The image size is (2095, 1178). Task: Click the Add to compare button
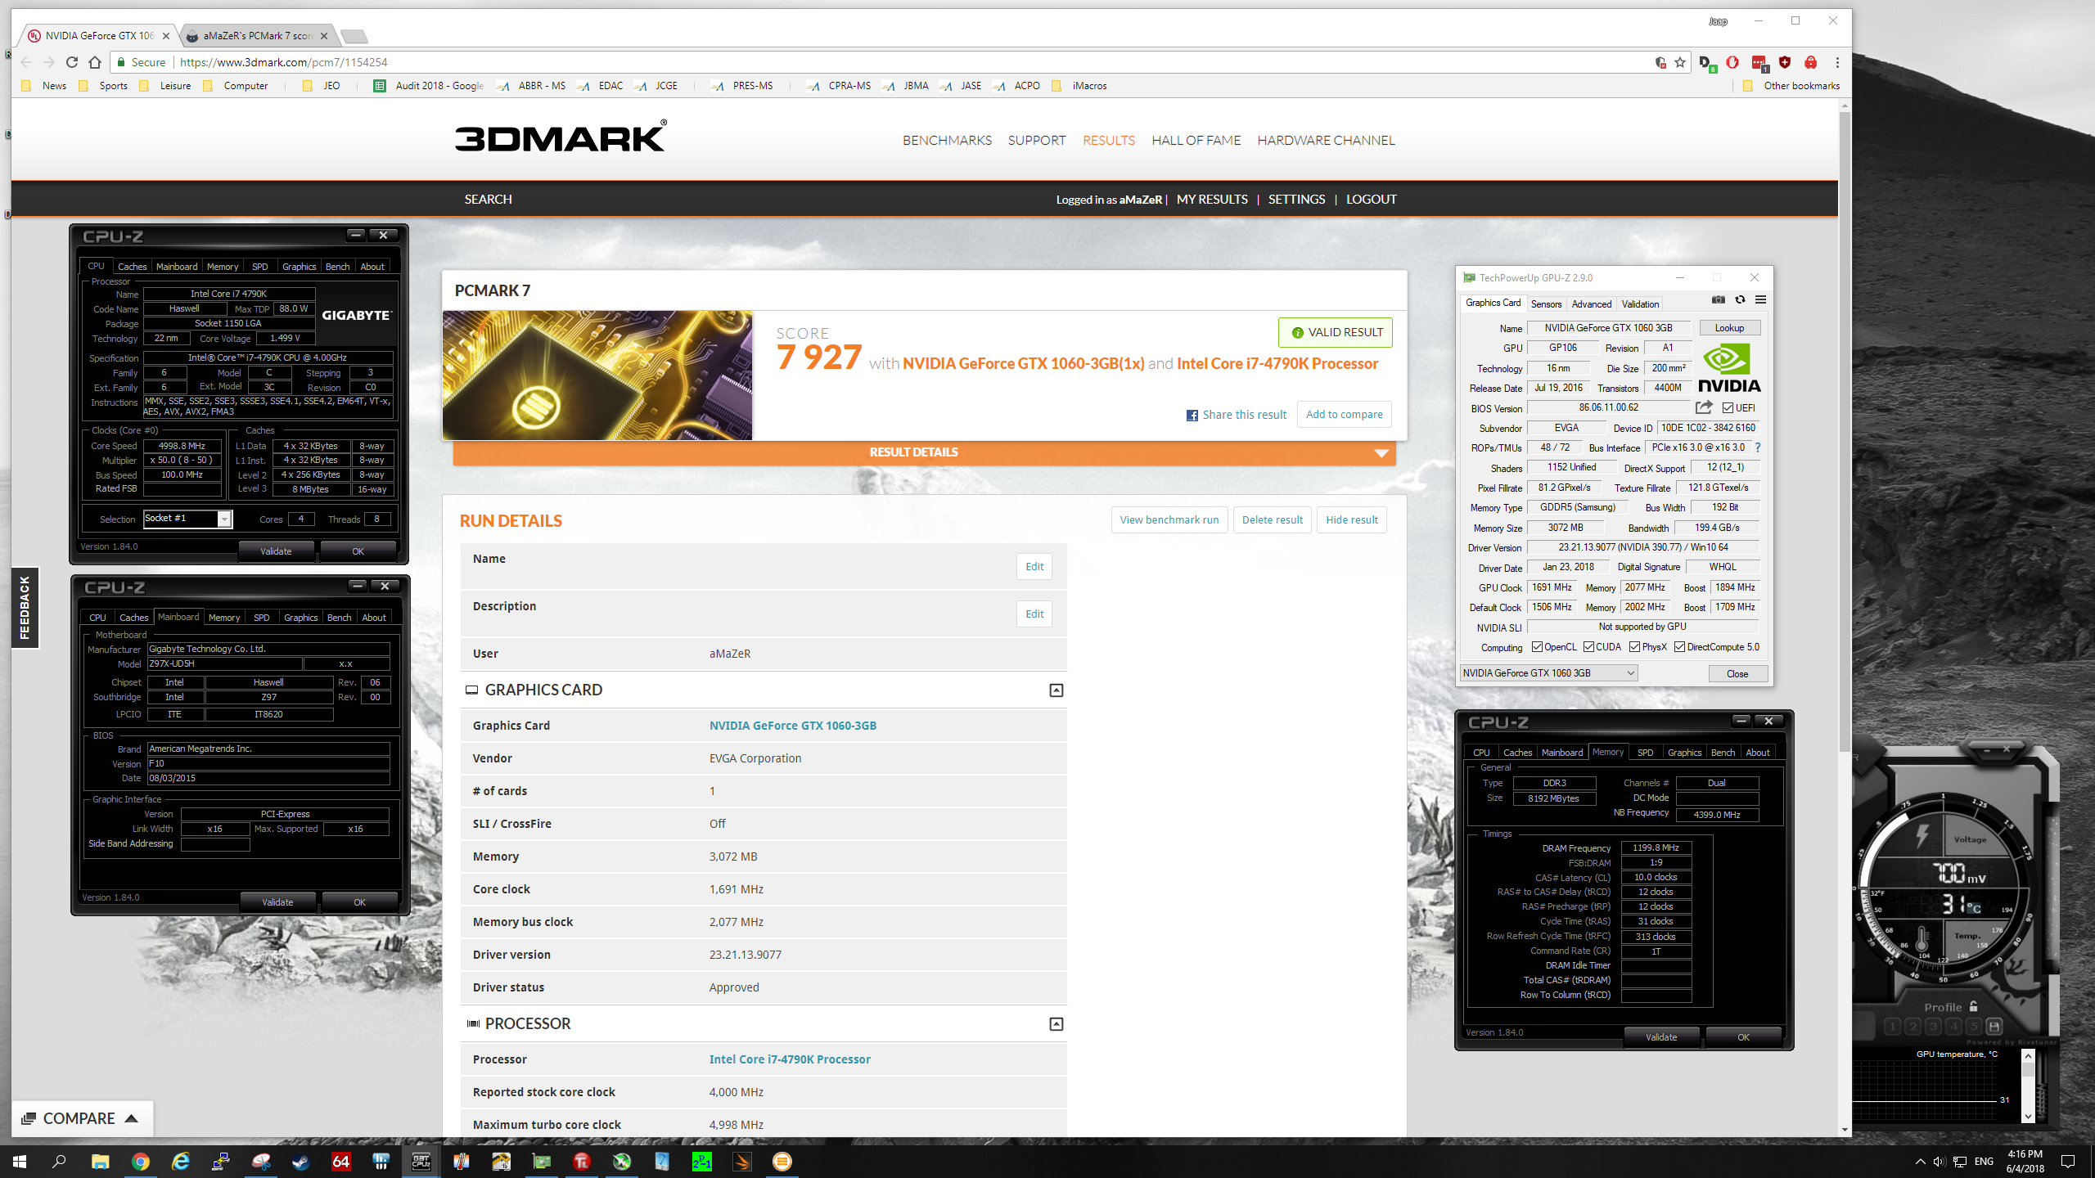pos(1344,414)
